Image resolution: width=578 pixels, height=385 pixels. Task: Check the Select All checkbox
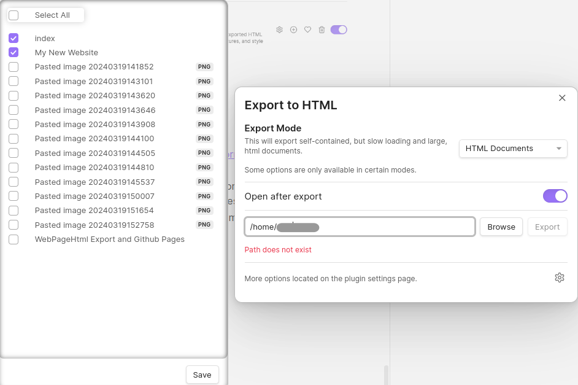13,15
